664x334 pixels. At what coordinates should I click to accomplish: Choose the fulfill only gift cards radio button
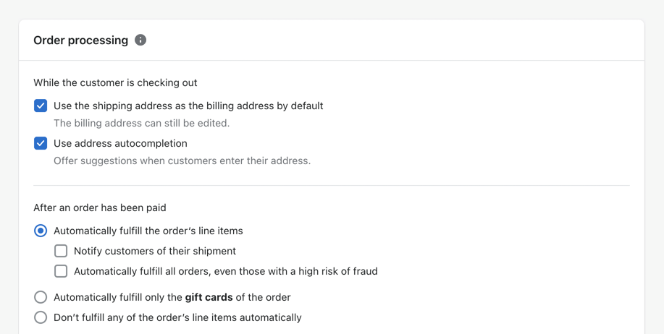coord(41,297)
